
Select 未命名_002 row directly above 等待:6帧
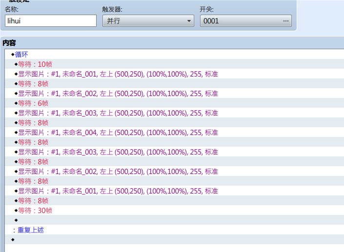coord(174,94)
